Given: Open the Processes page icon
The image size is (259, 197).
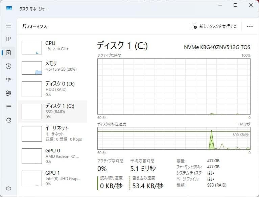Looking at the screenshot, I should pyautogui.click(x=8, y=39).
